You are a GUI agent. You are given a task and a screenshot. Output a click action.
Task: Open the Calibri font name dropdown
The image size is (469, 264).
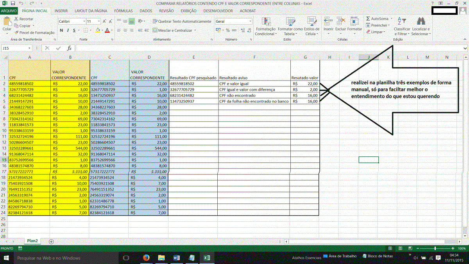pos(84,21)
